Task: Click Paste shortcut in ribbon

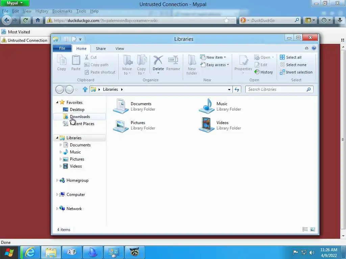Action: click(x=100, y=72)
